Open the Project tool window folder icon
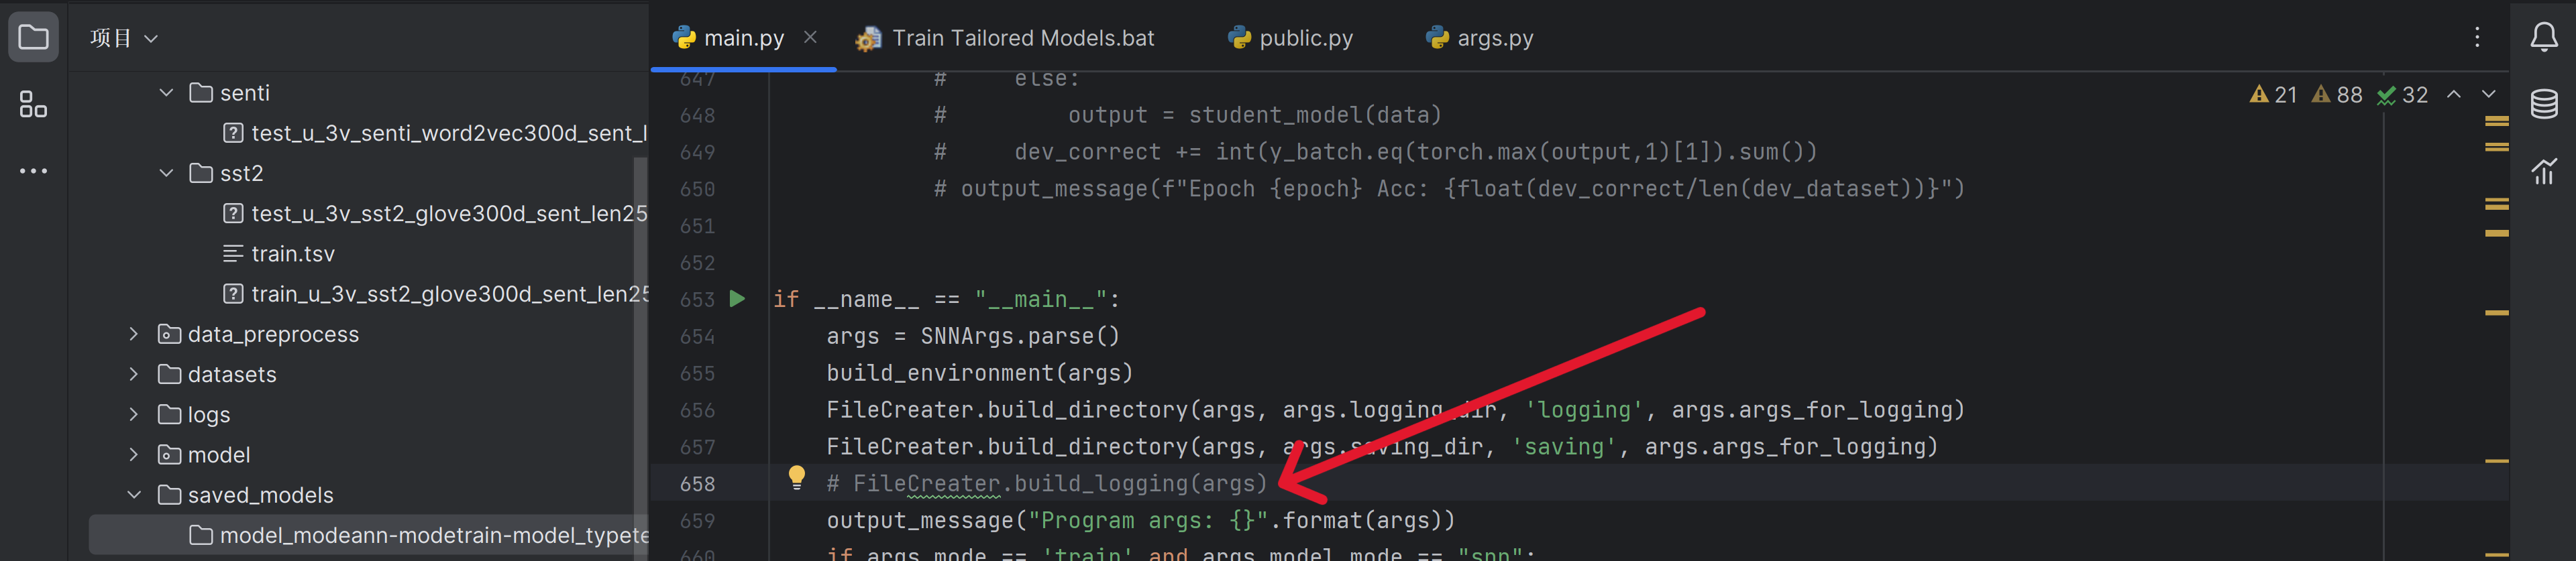The image size is (2576, 561). [x=33, y=38]
